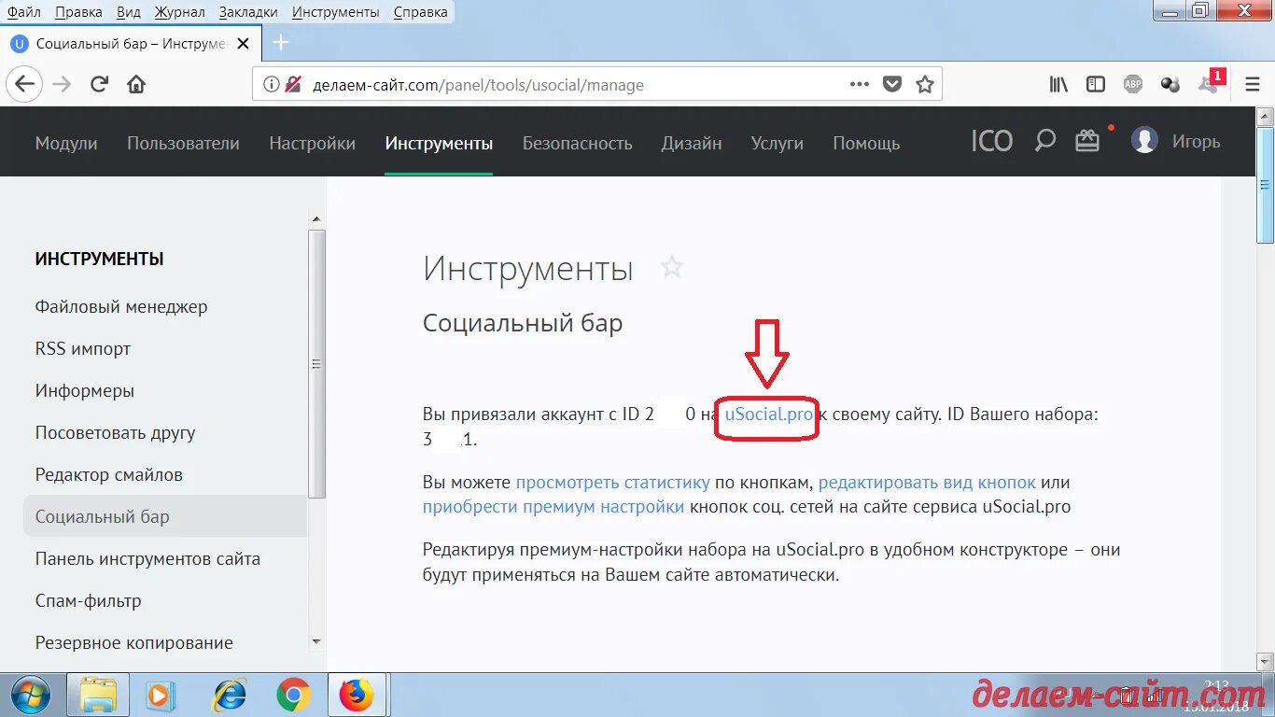
Task: Open Windows Start menu
Action: click(x=33, y=695)
